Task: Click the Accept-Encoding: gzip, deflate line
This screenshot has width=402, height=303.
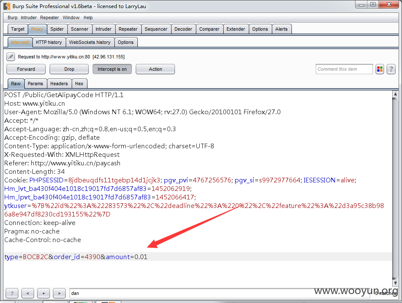Action: click(52, 138)
